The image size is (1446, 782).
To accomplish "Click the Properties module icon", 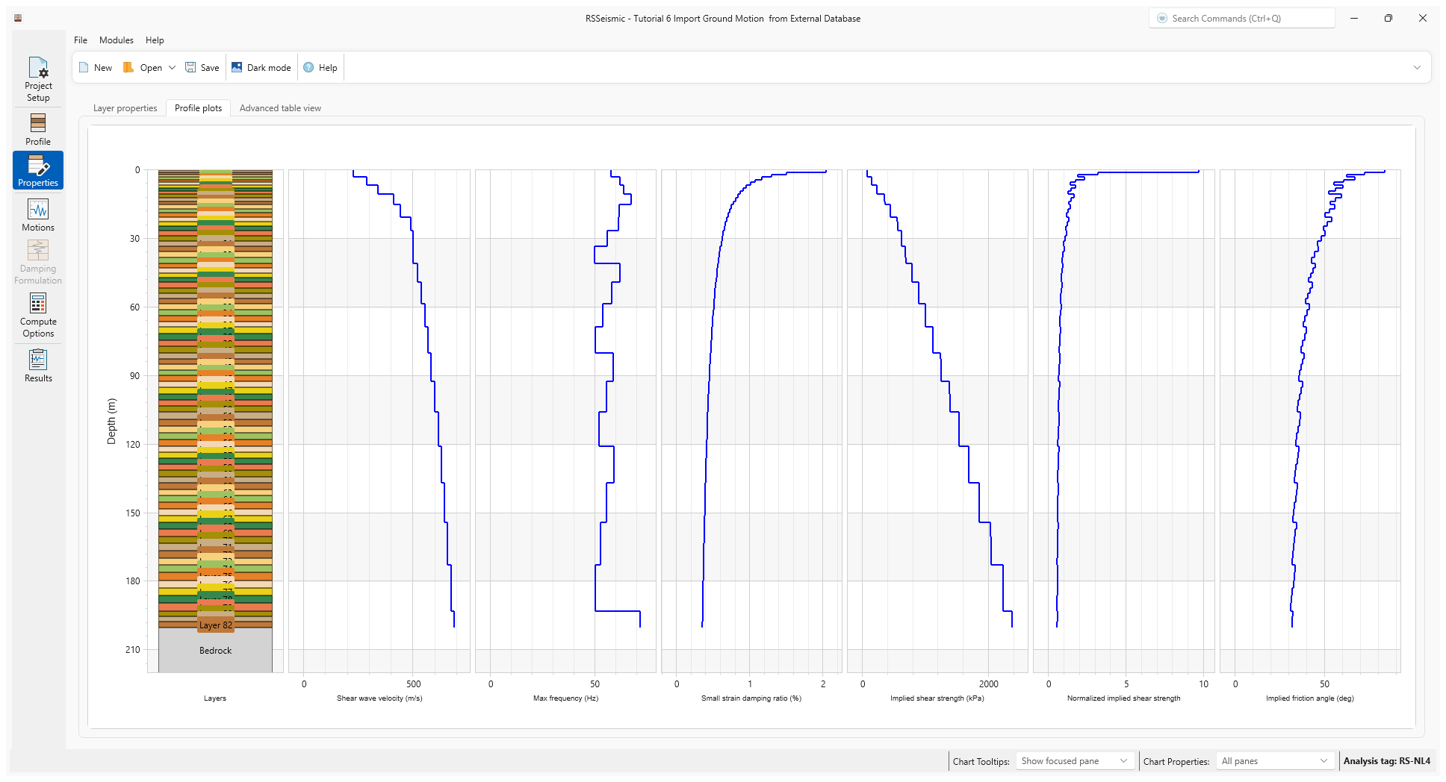I will click(37, 170).
